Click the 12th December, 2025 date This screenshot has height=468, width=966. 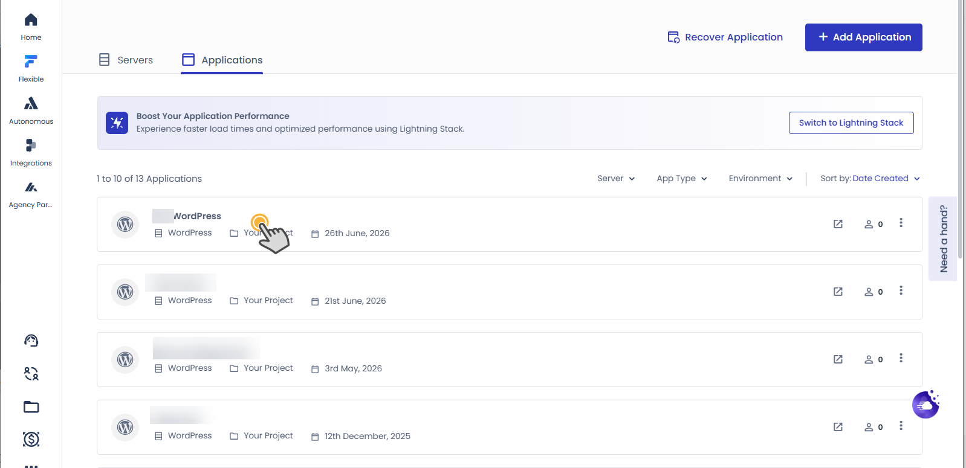coord(367,436)
